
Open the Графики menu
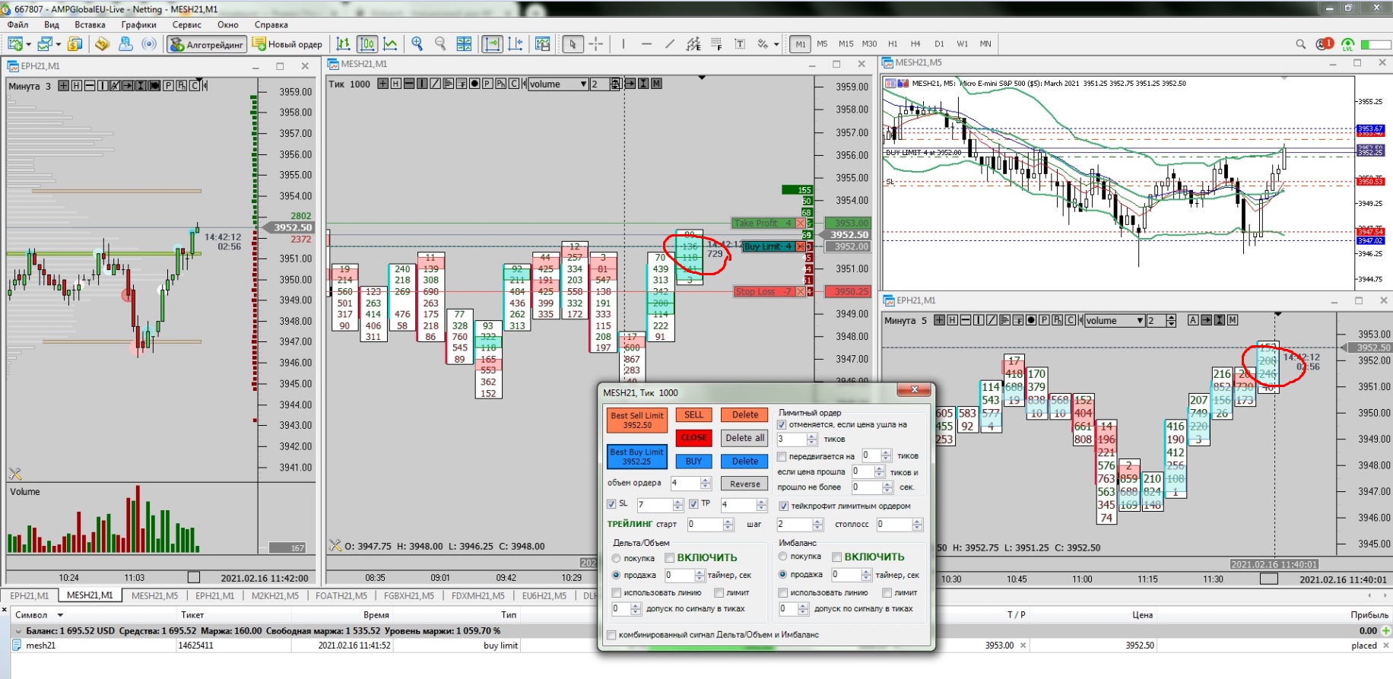coord(138,24)
